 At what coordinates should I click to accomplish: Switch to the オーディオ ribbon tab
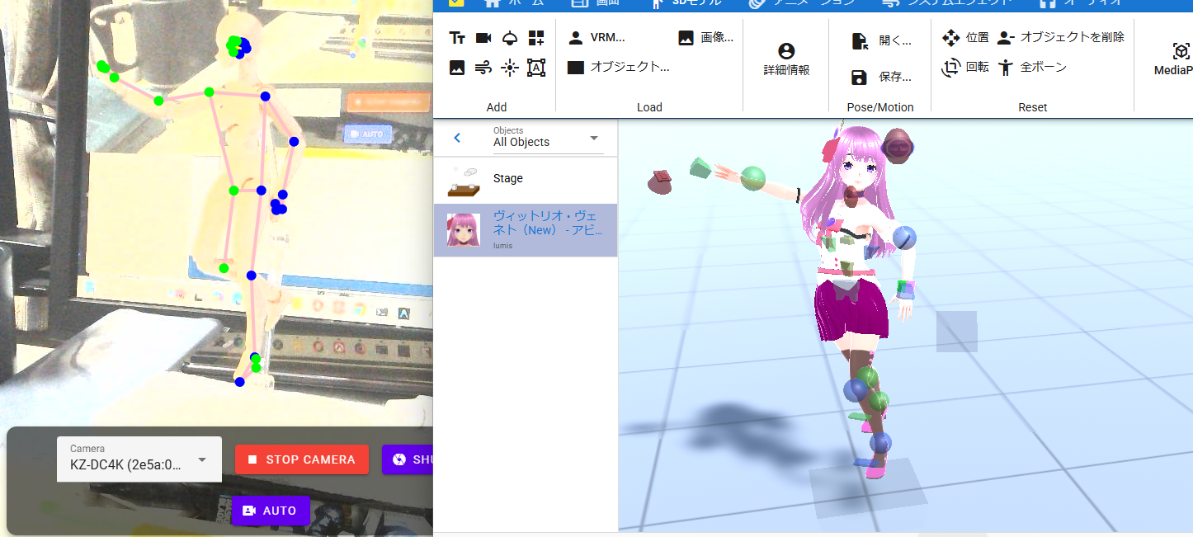[x=1081, y=2]
